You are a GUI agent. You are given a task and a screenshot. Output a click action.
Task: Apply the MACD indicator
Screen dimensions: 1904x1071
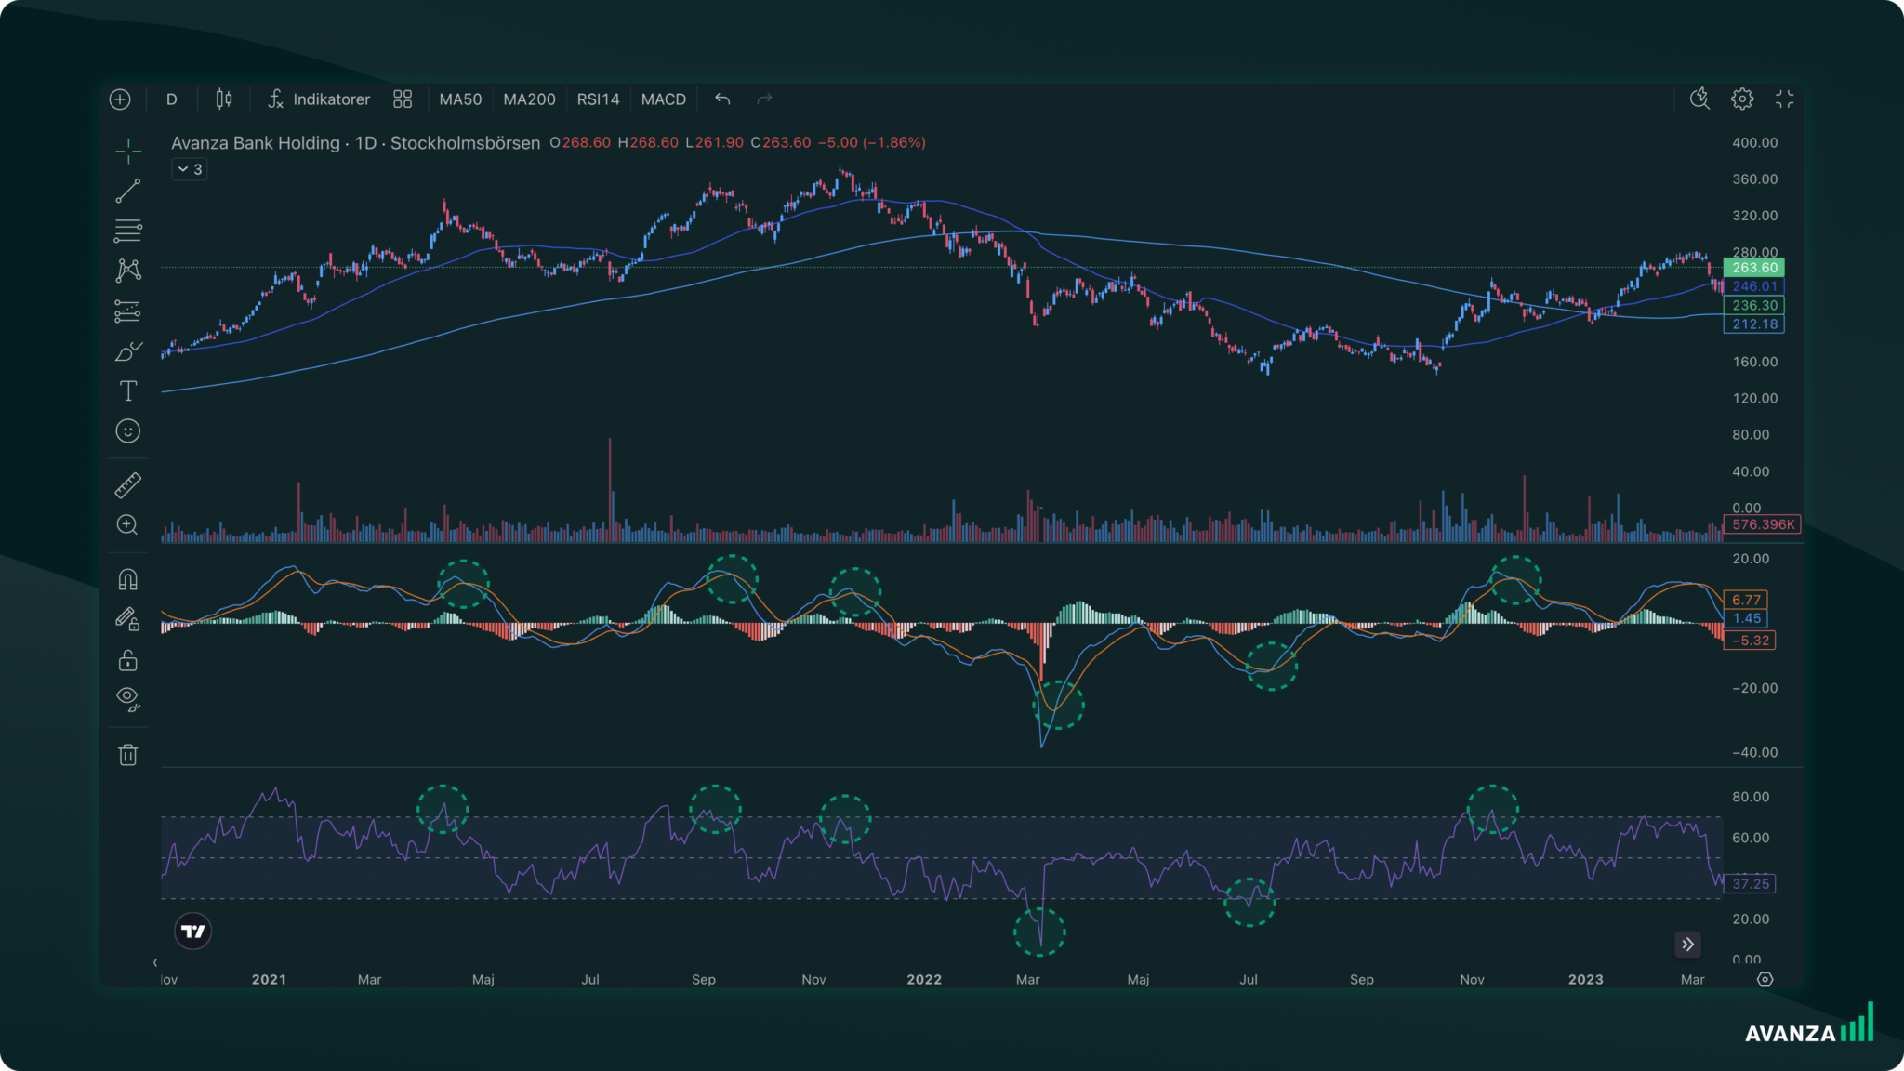point(663,99)
